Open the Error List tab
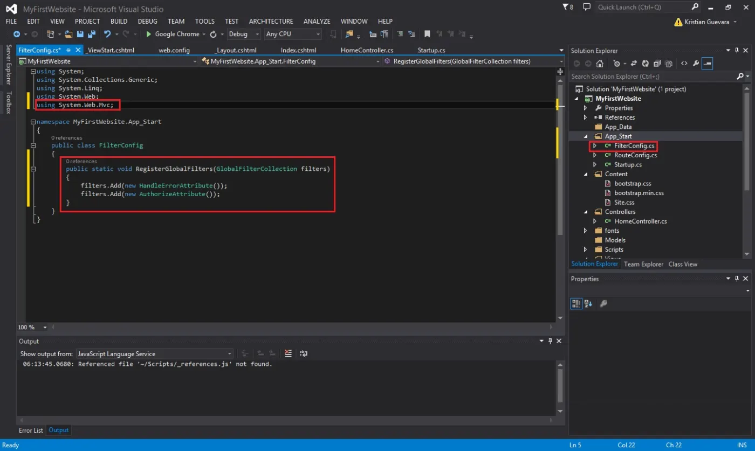 pyautogui.click(x=31, y=430)
